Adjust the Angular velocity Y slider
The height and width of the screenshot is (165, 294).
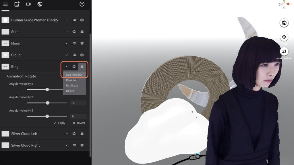click(x=47, y=103)
